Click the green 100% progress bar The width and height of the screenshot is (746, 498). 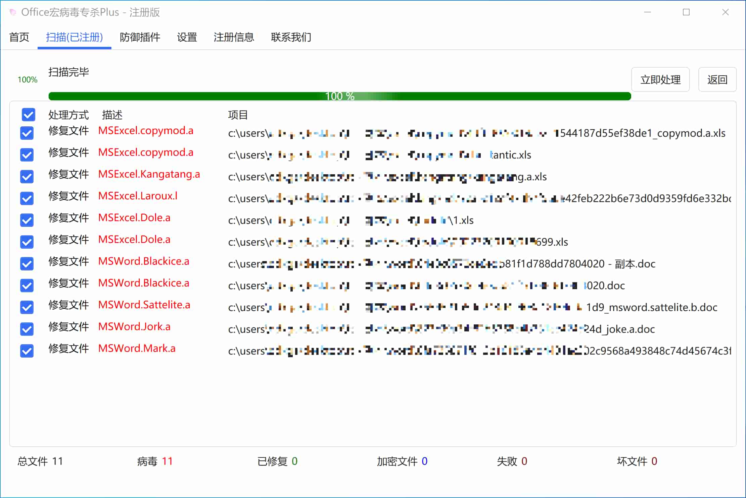[x=339, y=96]
